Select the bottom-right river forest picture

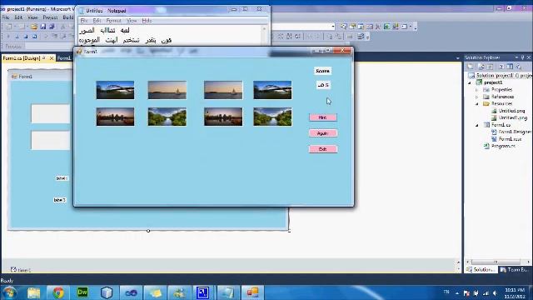click(x=272, y=117)
